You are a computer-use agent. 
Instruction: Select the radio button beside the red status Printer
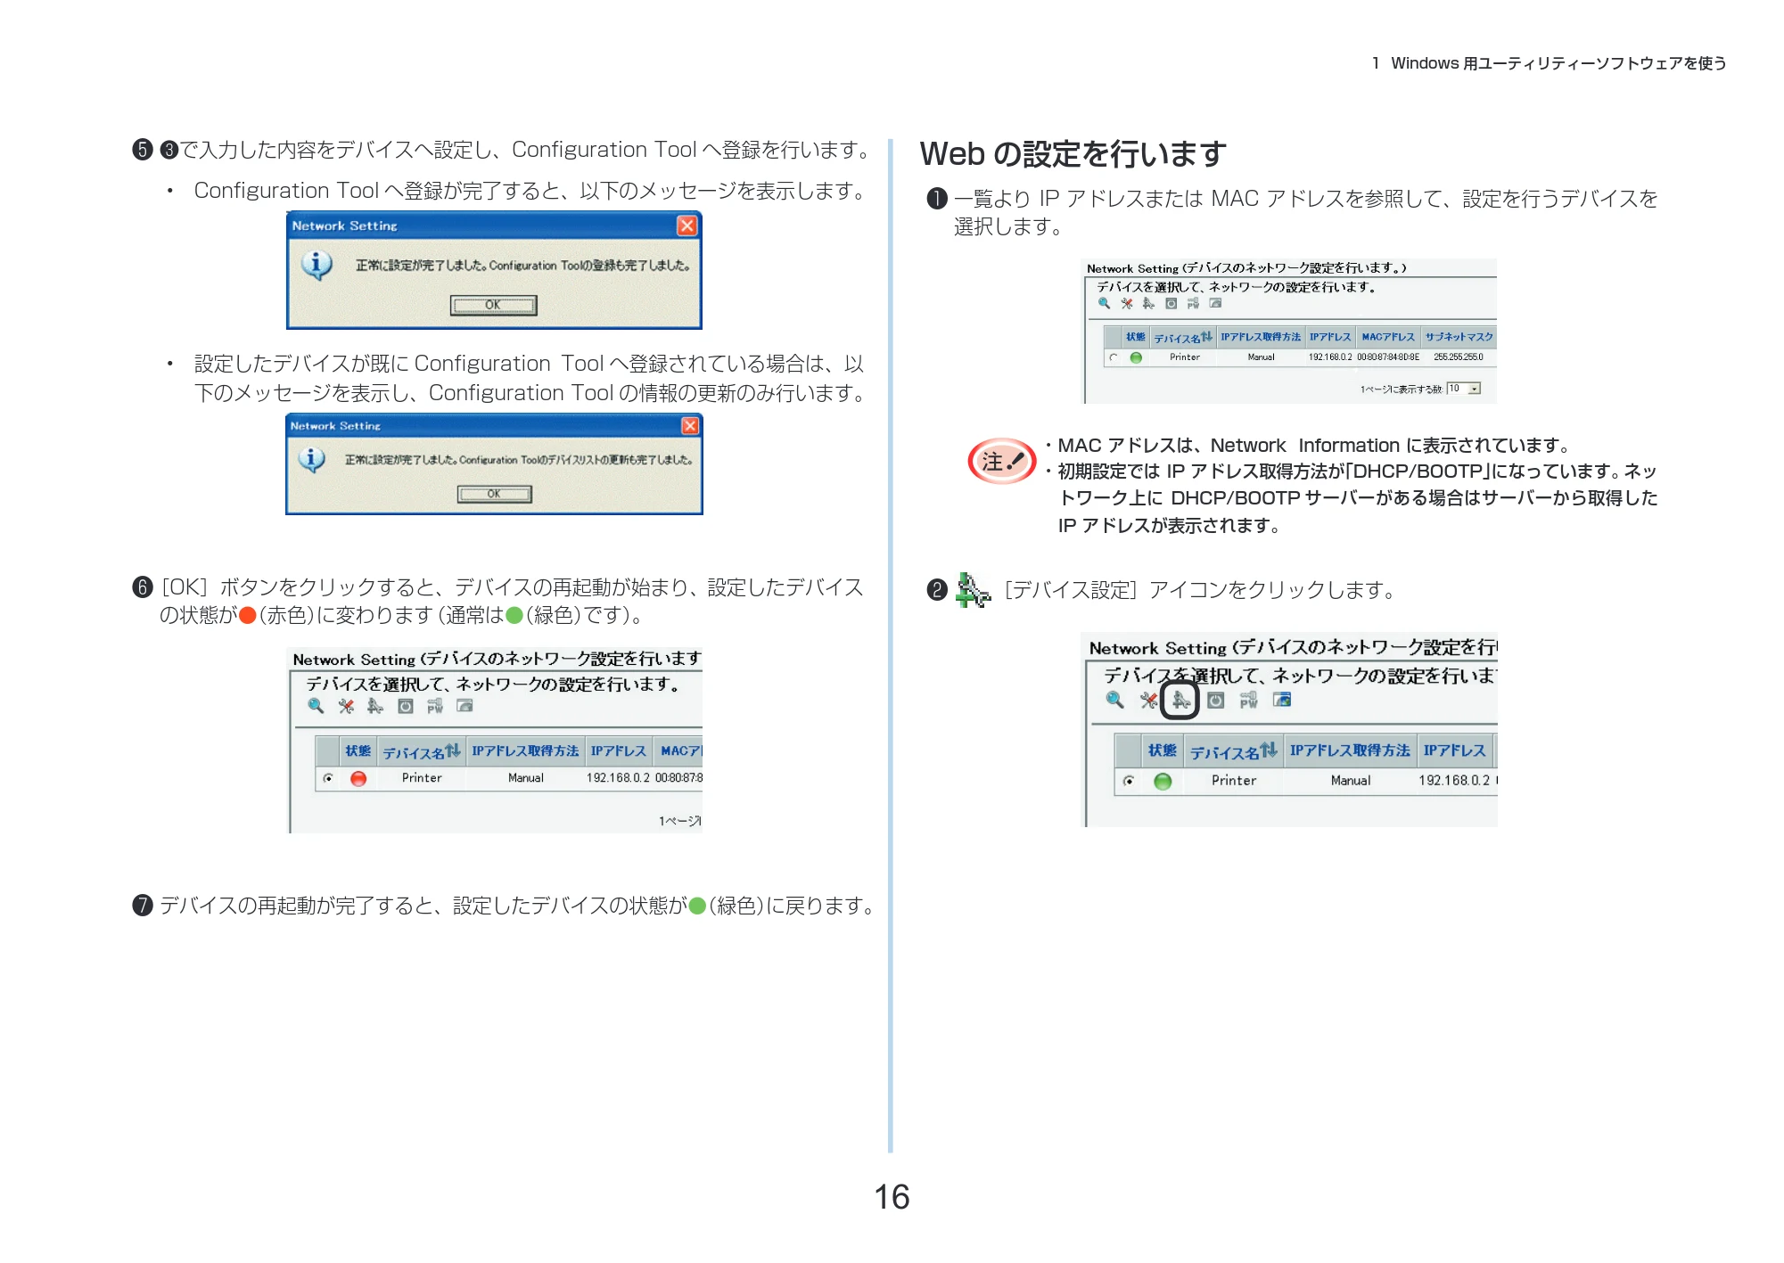[328, 778]
